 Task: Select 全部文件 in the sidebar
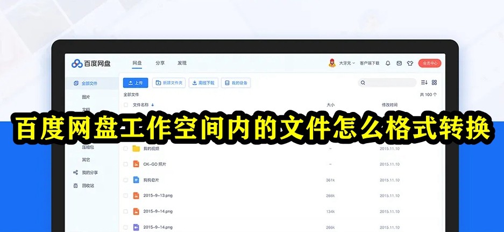(91, 83)
